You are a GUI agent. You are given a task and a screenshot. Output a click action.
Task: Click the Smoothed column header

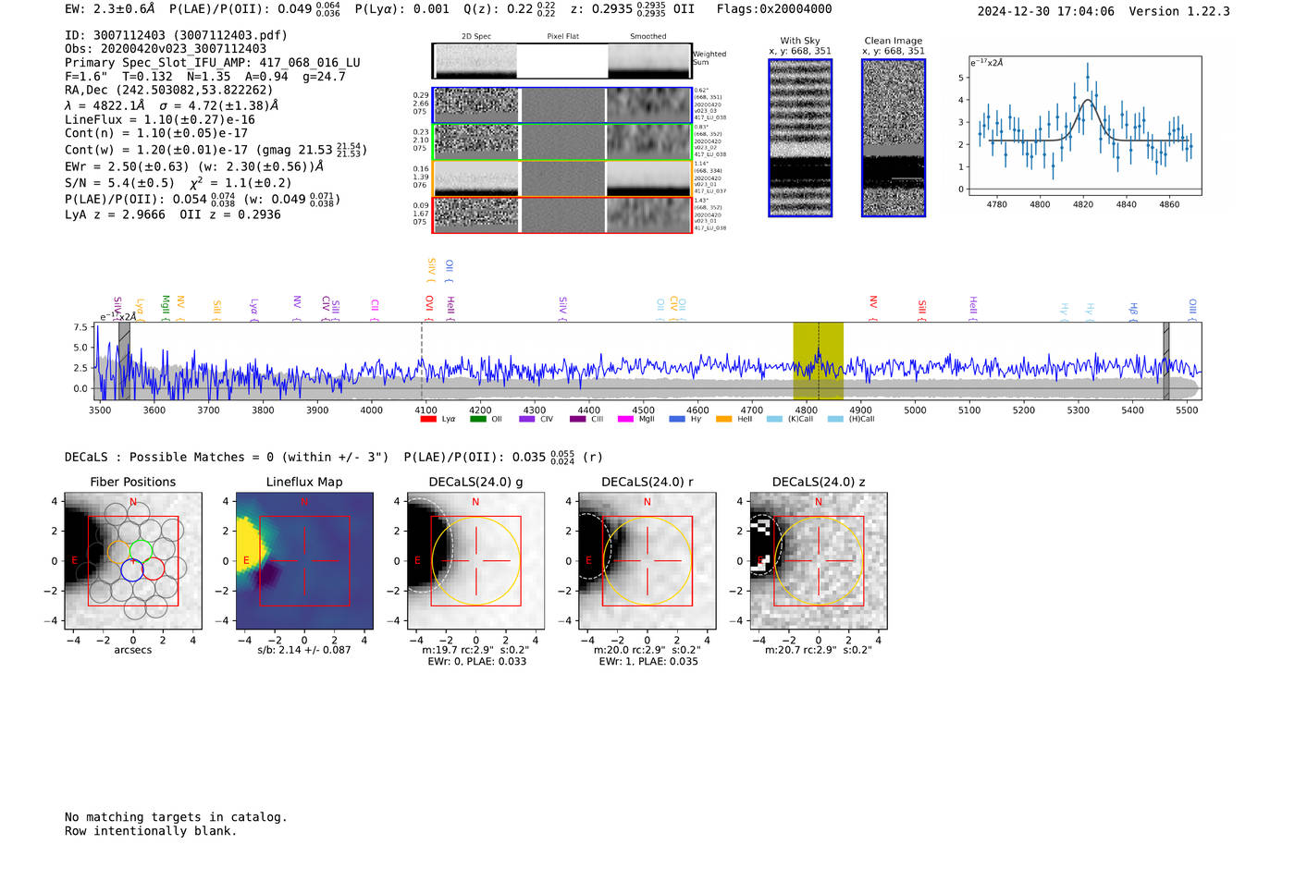tap(647, 37)
